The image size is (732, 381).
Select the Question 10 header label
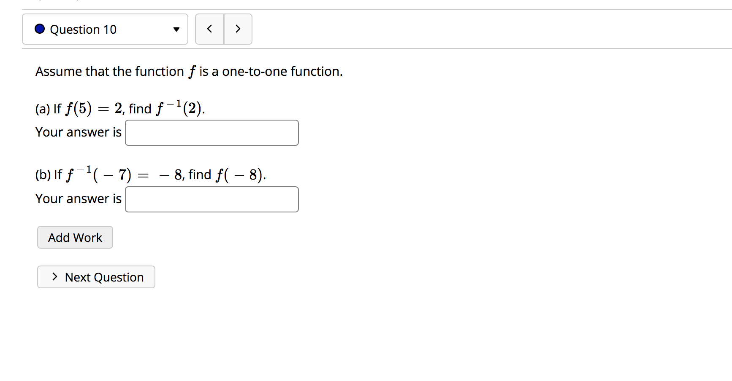click(x=83, y=29)
